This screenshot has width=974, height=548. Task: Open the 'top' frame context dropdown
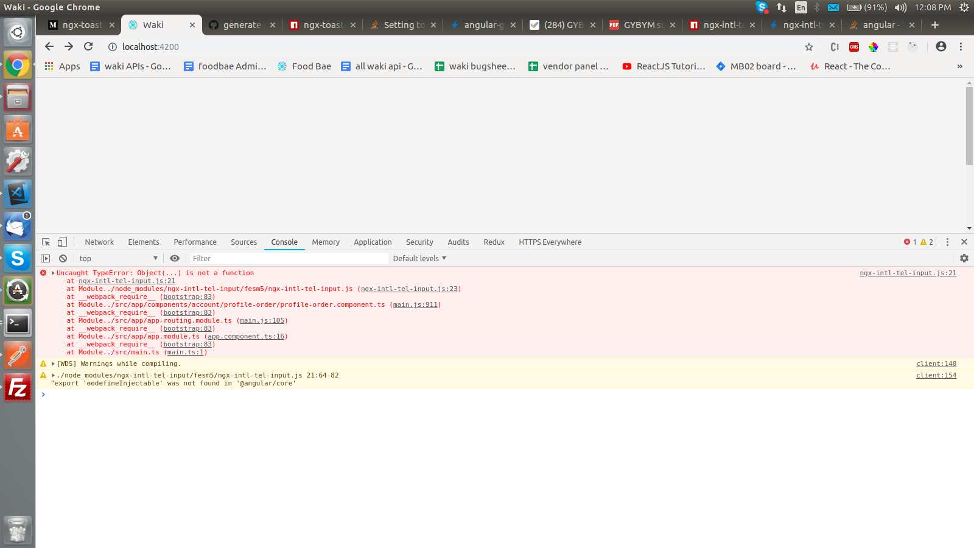tap(119, 258)
